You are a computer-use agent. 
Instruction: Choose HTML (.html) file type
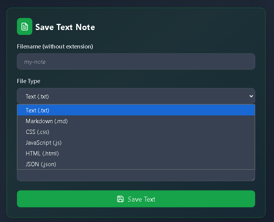[136, 154]
